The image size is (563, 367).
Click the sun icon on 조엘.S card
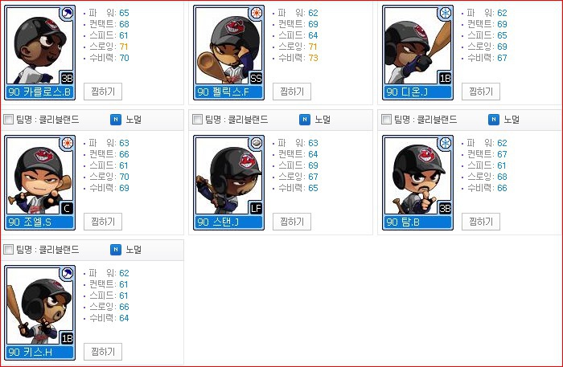pyautogui.click(x=67, y=144)
